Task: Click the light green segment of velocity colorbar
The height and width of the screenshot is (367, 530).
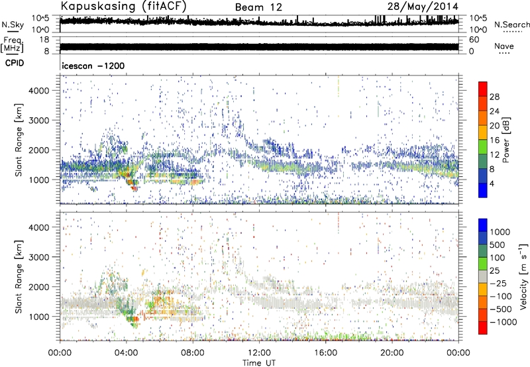Action: coord(483,264)
